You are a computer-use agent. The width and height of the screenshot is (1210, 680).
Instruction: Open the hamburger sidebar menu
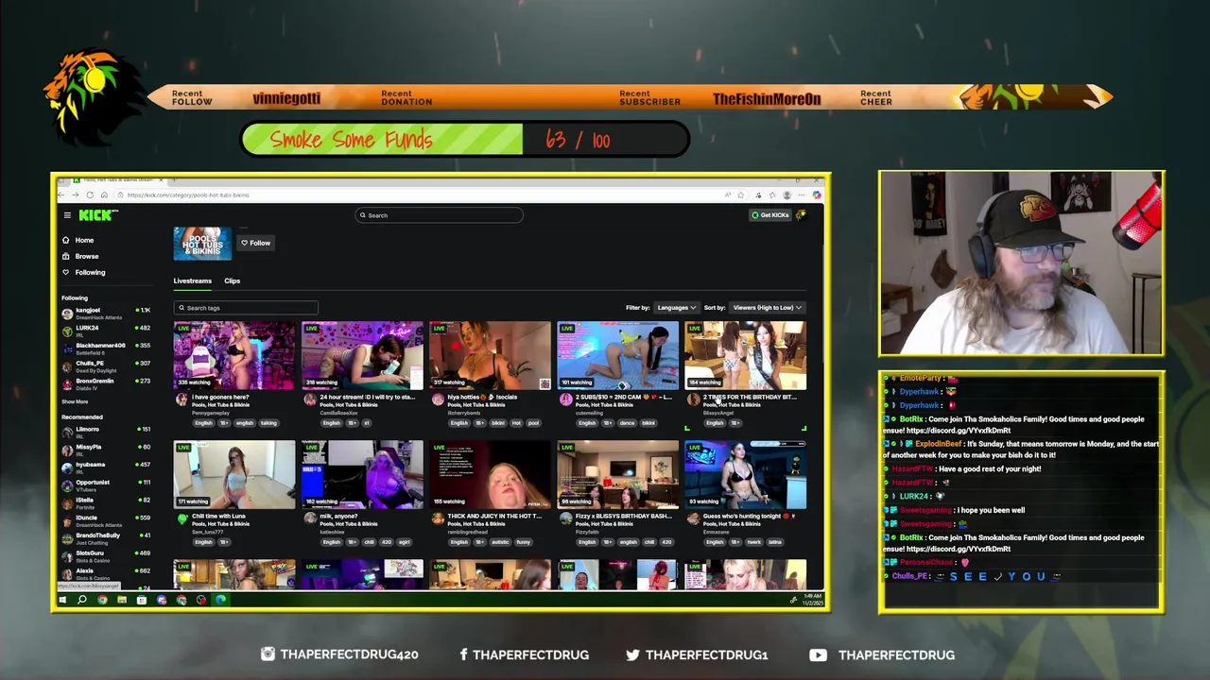pos(67,215)
